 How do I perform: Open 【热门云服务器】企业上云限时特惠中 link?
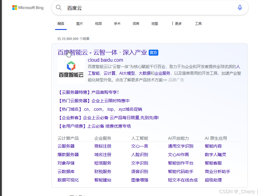click(94, 101)
